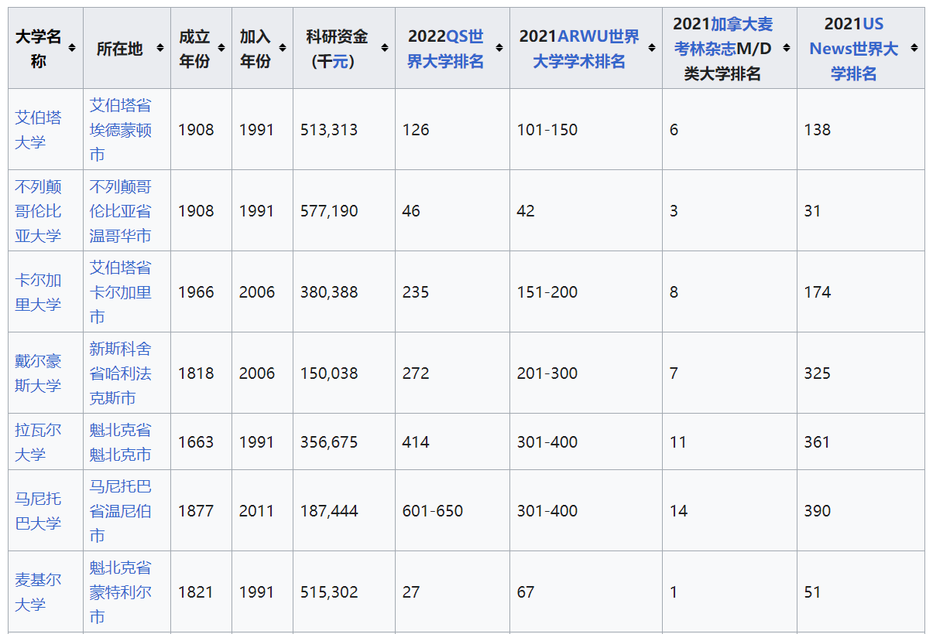The image size is (950, 634).
Task: Open the 麦基尔大学 link
Action: pos(38,592)
